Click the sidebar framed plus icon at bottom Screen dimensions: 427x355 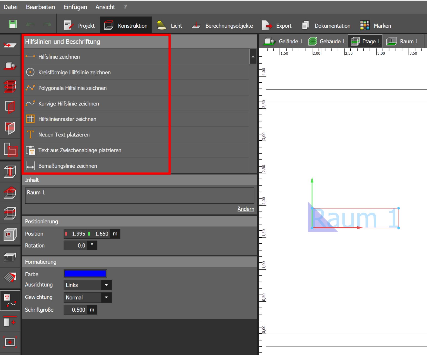pos(10,342)
